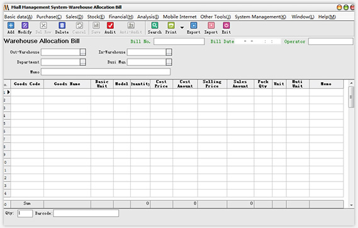Click the Cancel toolbar icon

point(79,25)
